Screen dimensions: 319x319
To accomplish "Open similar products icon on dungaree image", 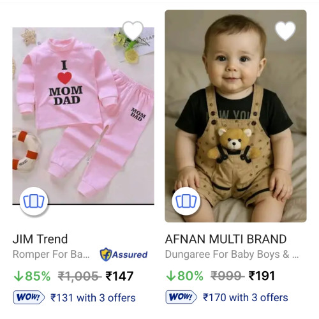I will tap(186, 201).
